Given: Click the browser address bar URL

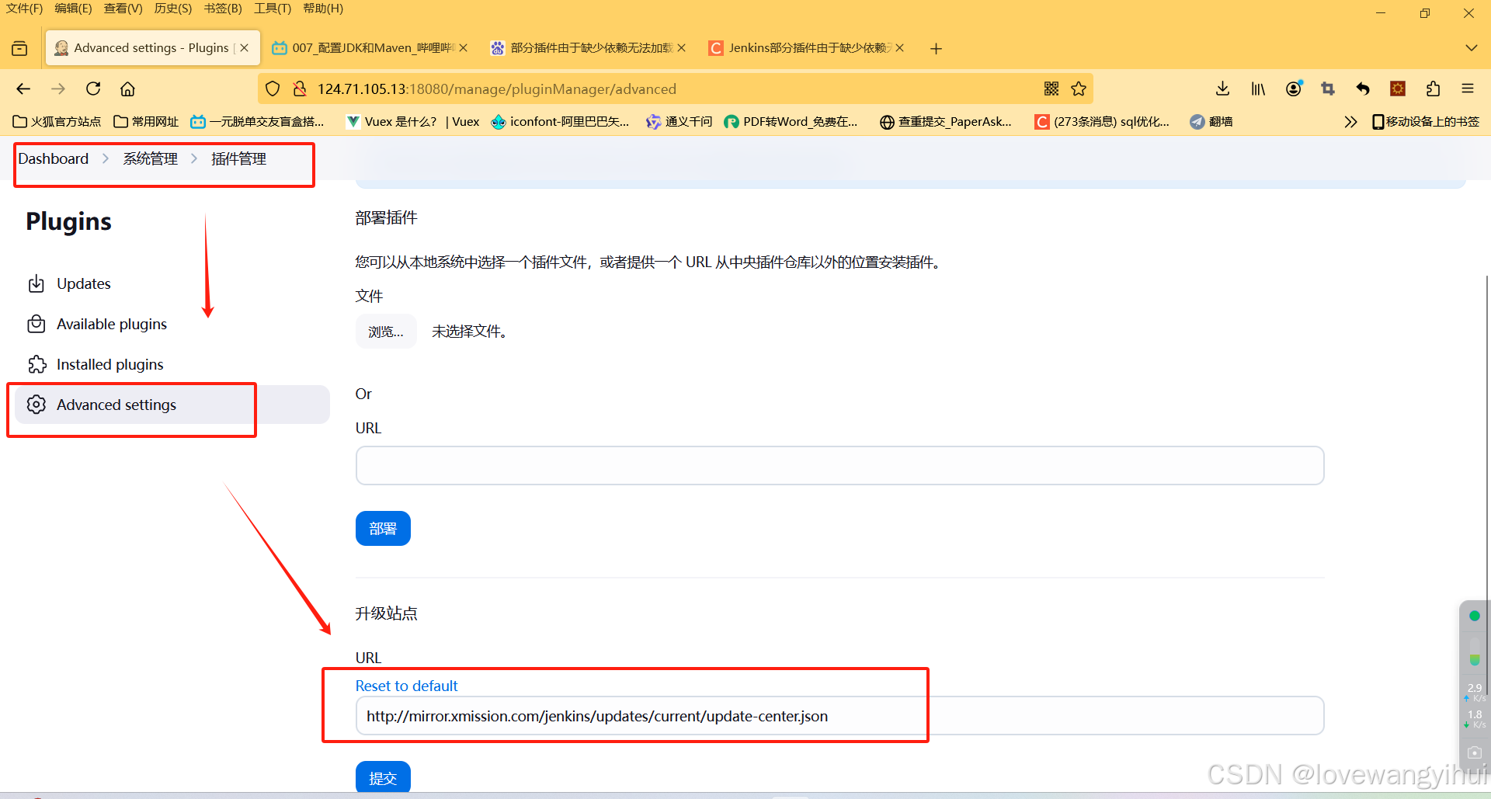Looking at the screenshot, I should (497, 89).
